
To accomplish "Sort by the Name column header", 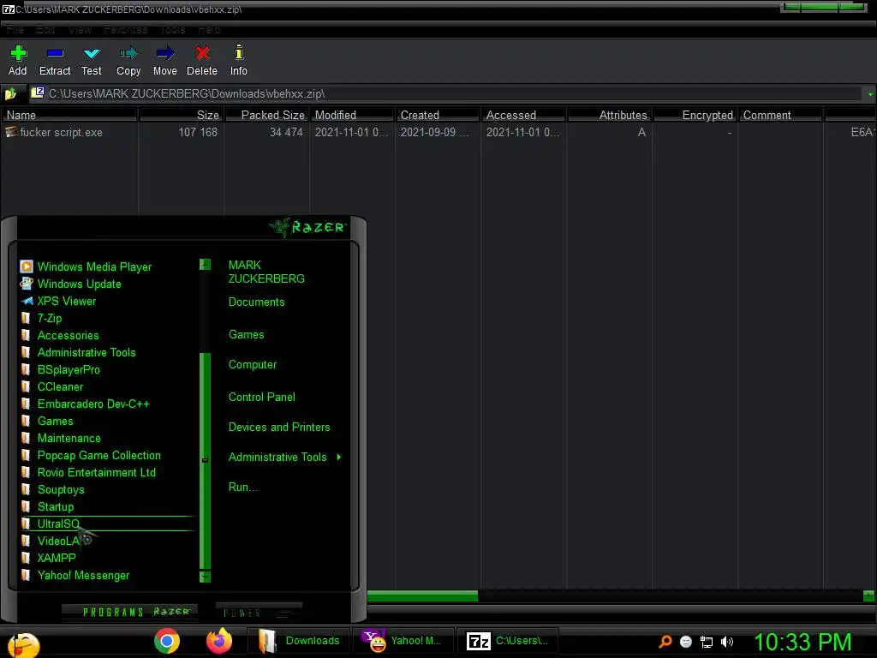I will 69,115.
